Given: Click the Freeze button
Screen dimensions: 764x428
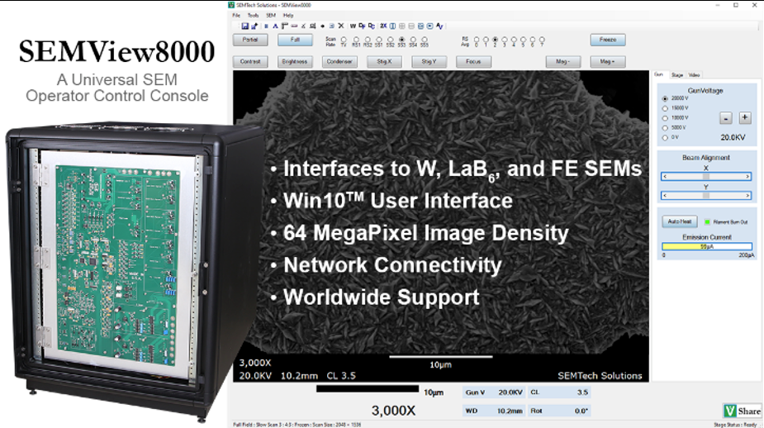Looking at the screenshot, I should point(608,40).
